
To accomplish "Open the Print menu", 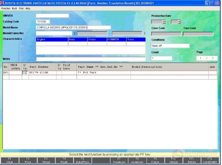I will (x=21, y=8).
